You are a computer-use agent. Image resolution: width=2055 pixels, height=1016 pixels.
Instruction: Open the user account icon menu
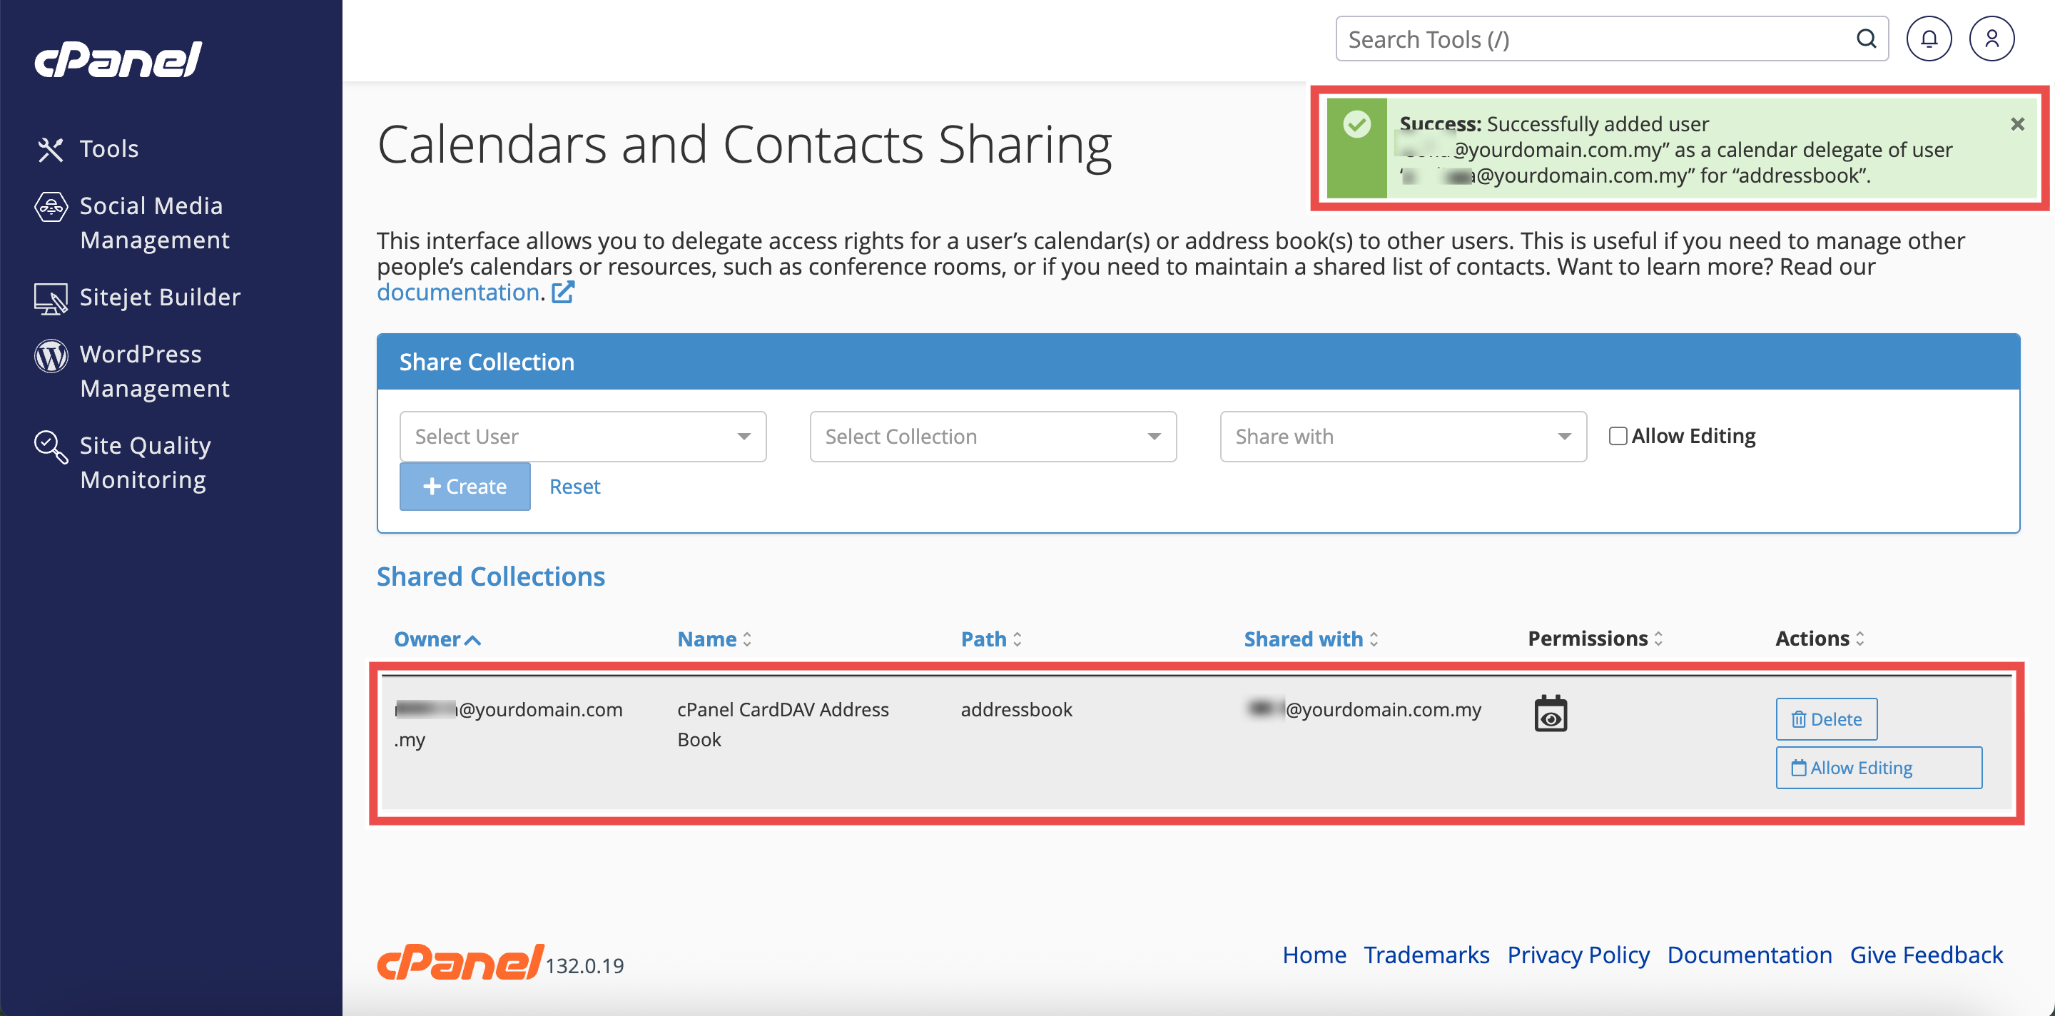(1991, 39)
